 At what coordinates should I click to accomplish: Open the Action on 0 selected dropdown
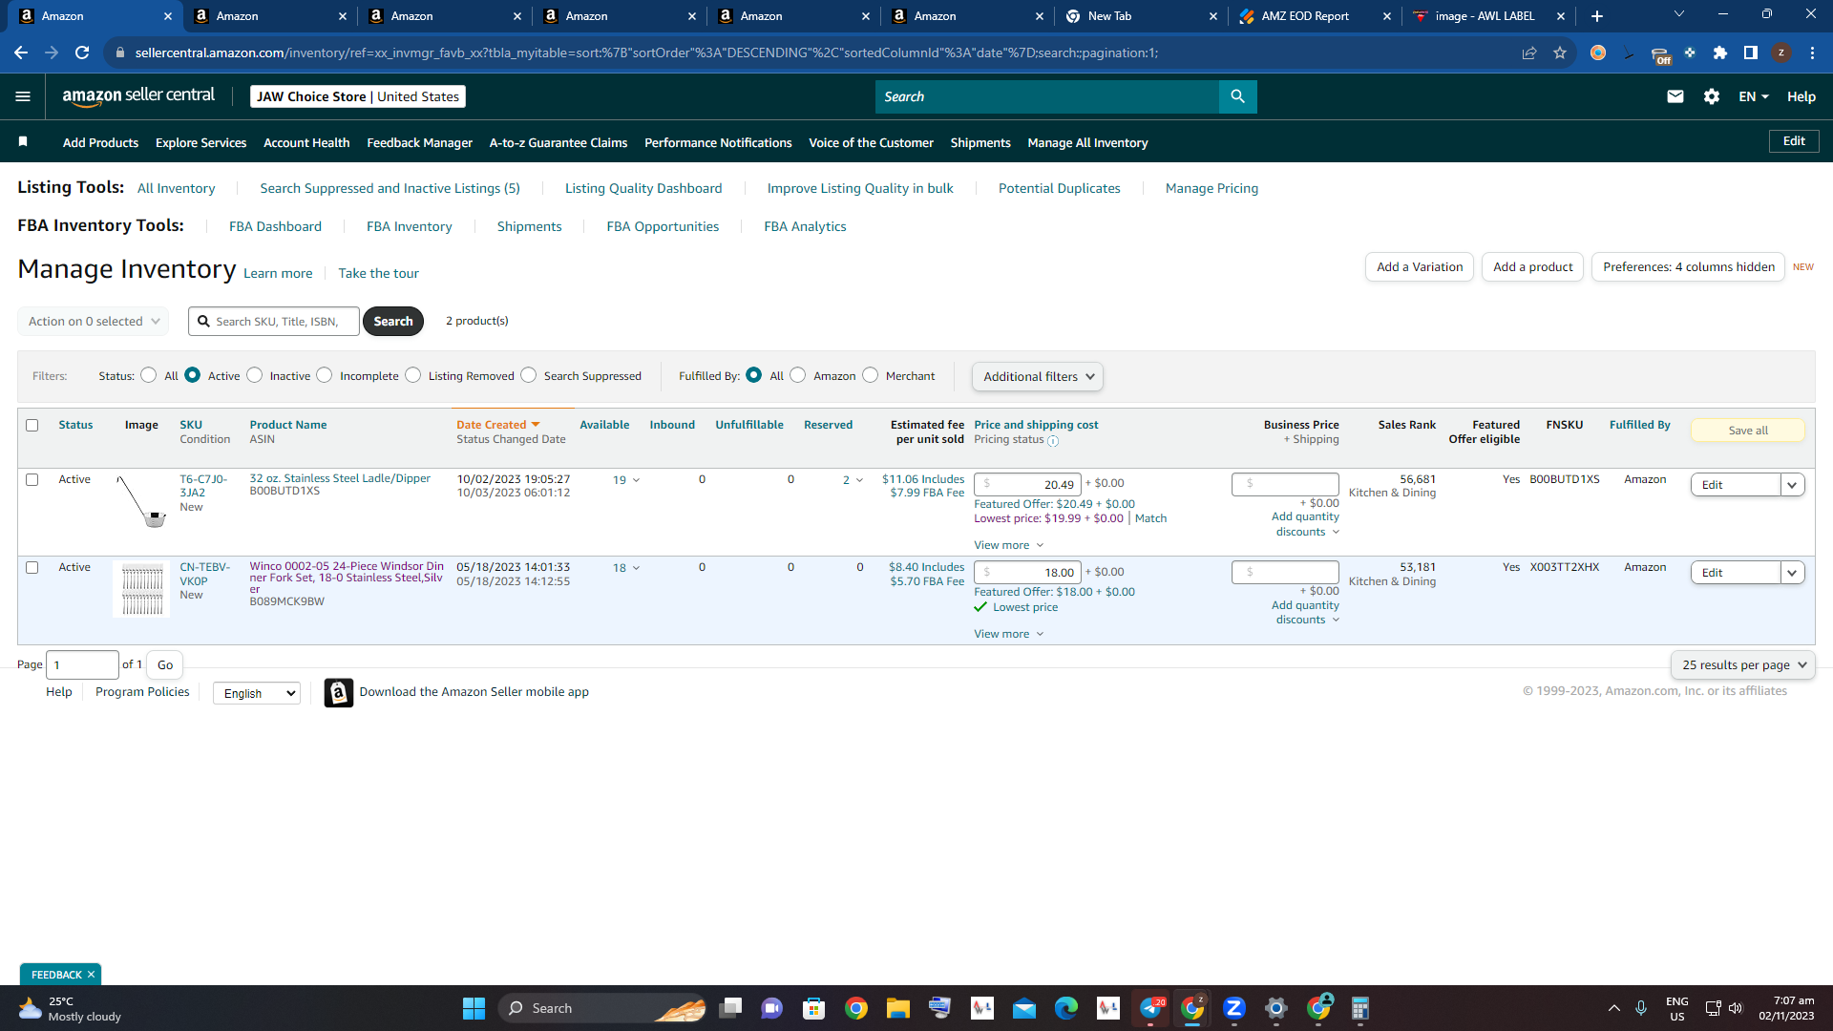[x=94, y=322]
